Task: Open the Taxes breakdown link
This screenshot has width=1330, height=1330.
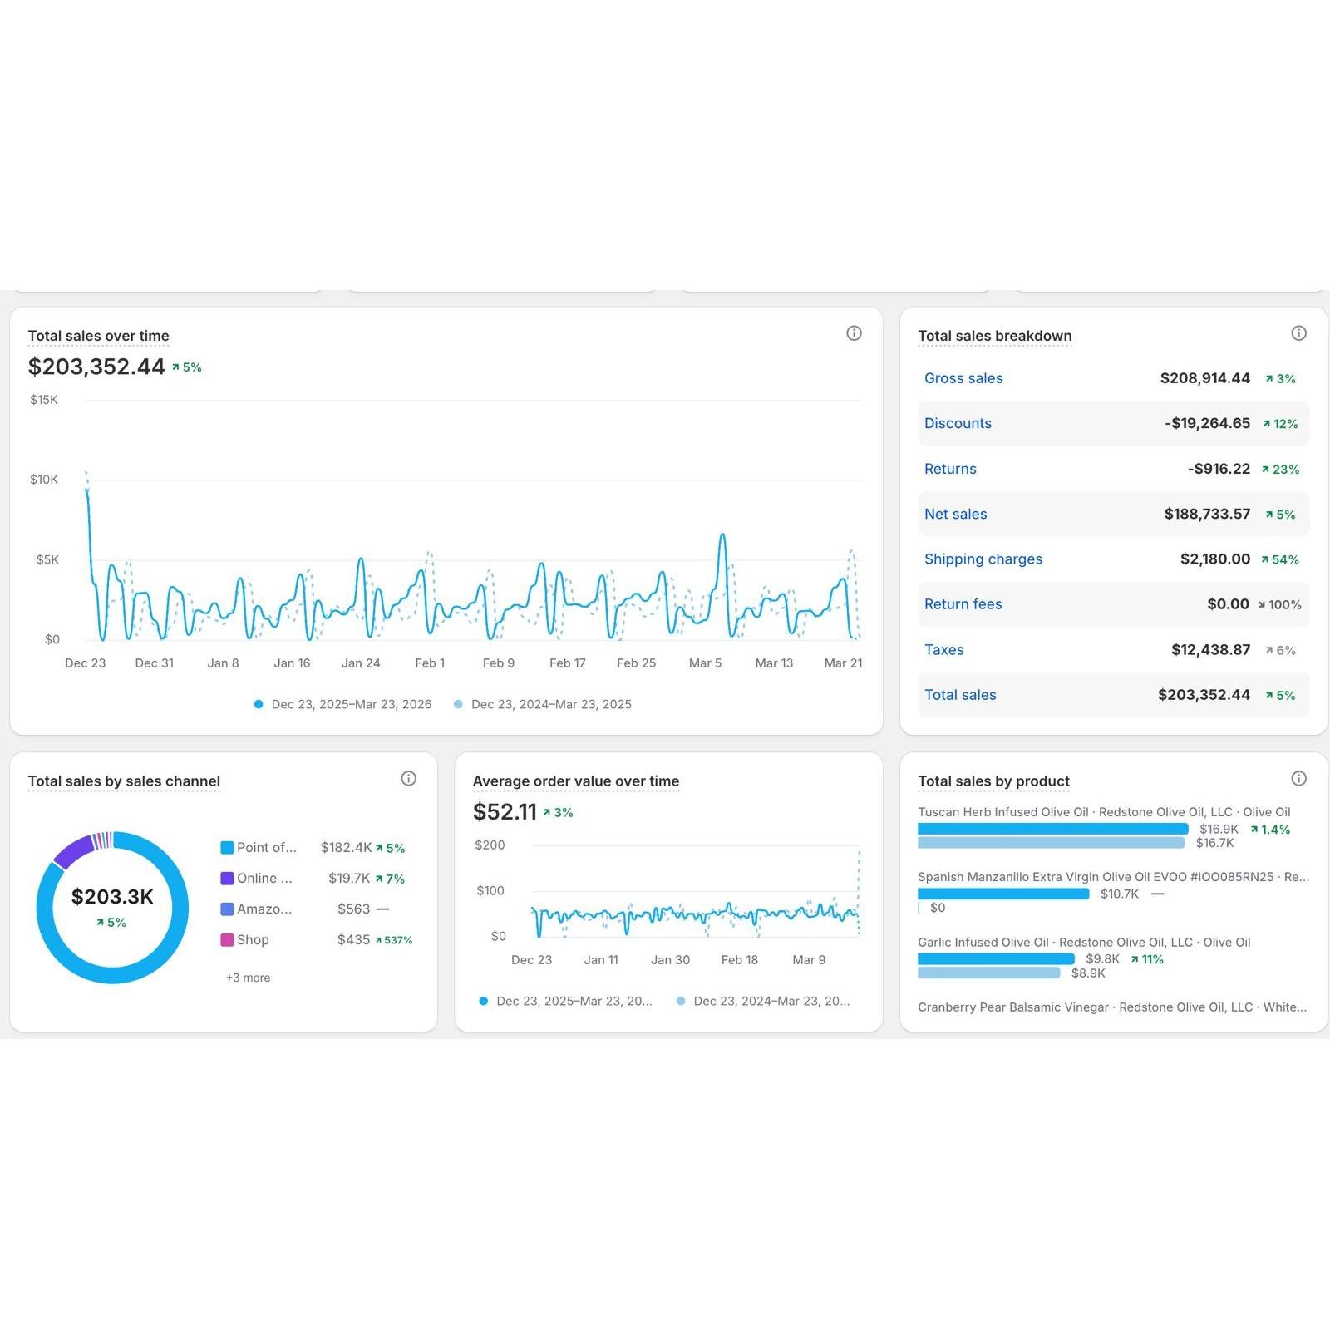Action: coord(943,650)
